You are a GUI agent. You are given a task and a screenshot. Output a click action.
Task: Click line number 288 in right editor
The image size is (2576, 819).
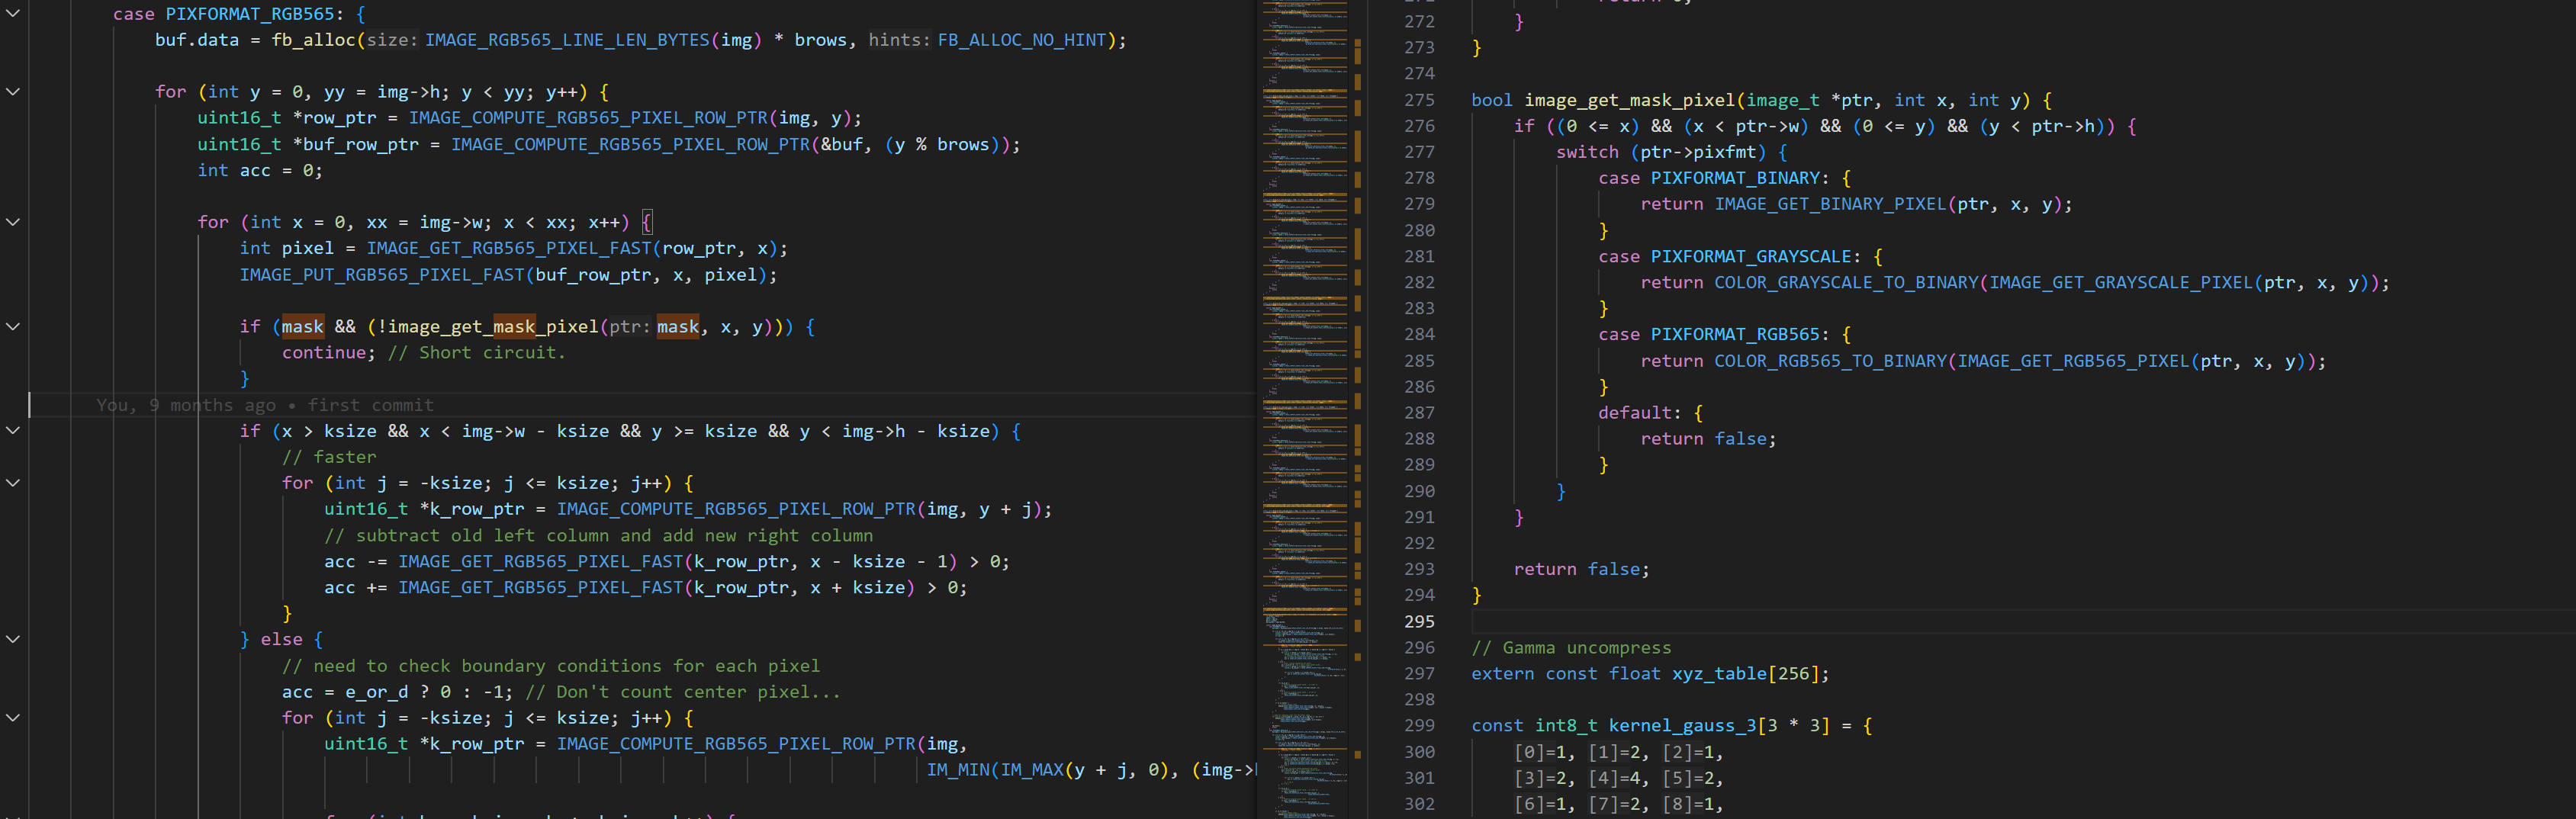1419,439
